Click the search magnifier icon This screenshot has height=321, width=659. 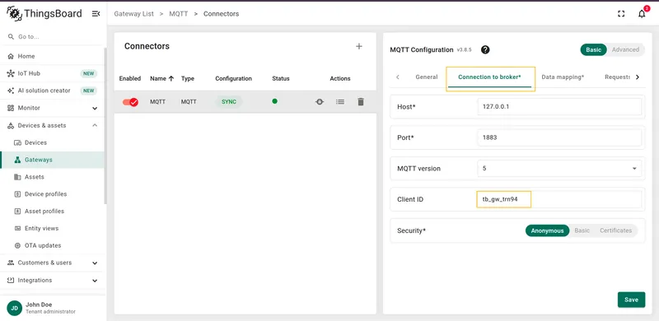tap(11, 37)
